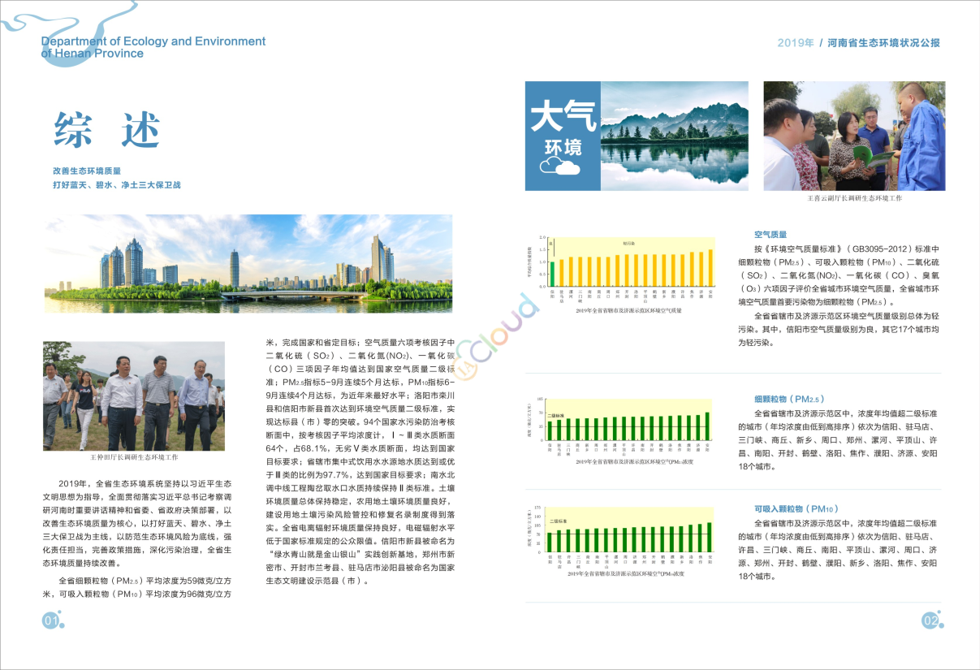
Task: Click the 二级标准 label in the PM2.5 chart
Action: 555,415
